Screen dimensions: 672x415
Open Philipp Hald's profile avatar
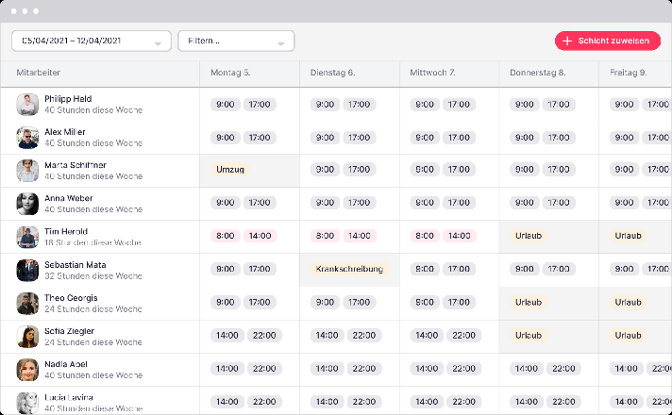pos(27,104)
